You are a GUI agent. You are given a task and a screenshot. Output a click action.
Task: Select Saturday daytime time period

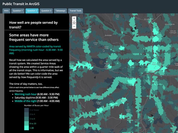(x=25, y=98)
